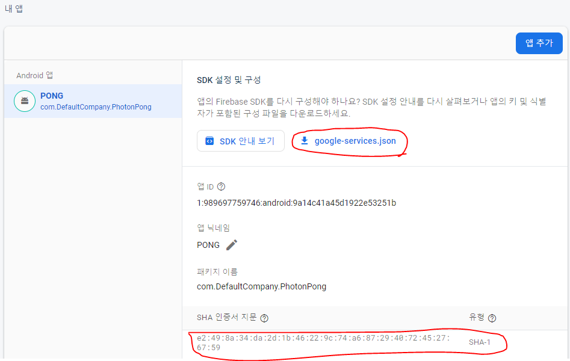Click the Android 앱 section label
570x361 pixels.
point(34,75)
